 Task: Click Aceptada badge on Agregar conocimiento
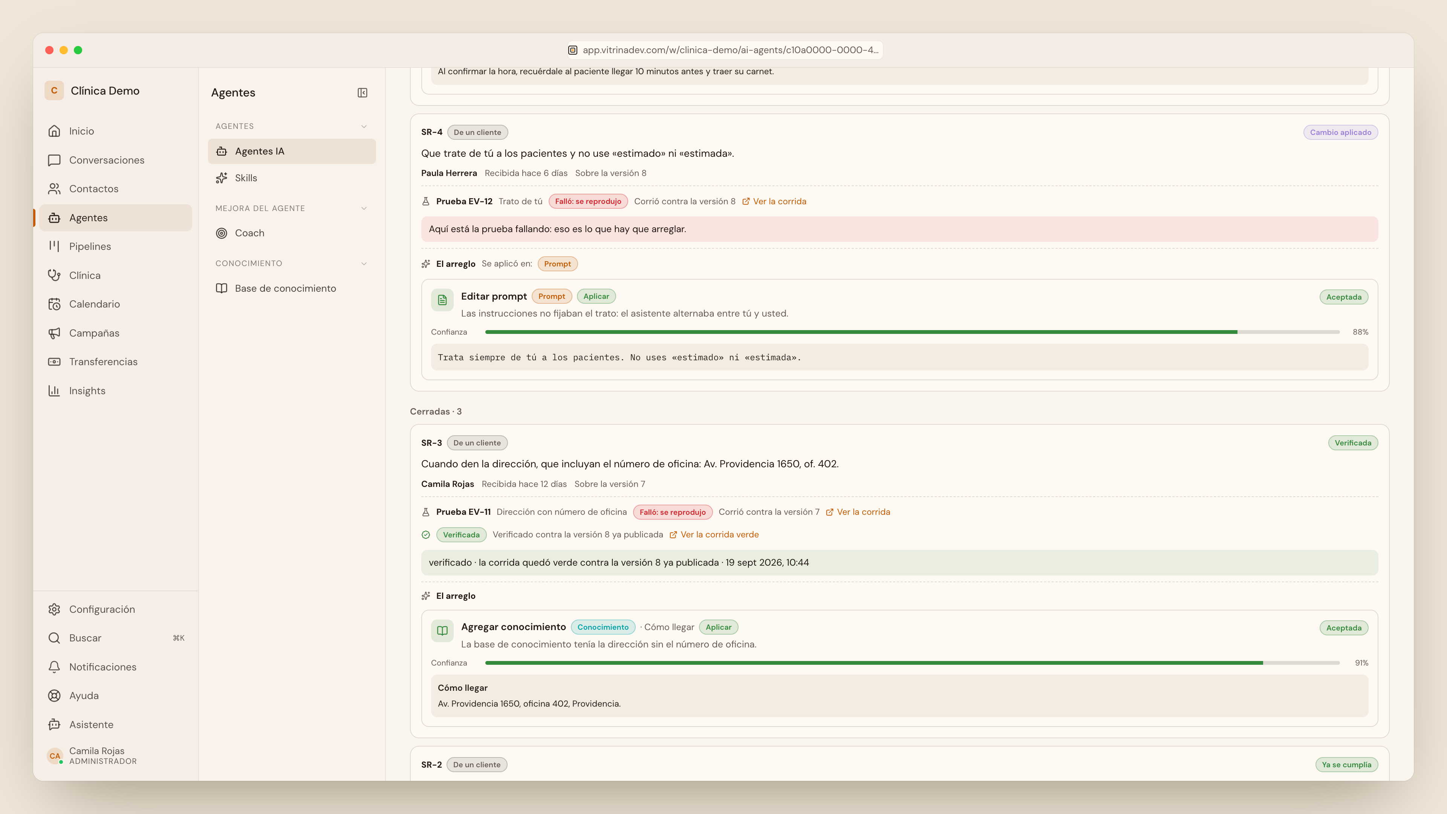tap(1344, 627)
